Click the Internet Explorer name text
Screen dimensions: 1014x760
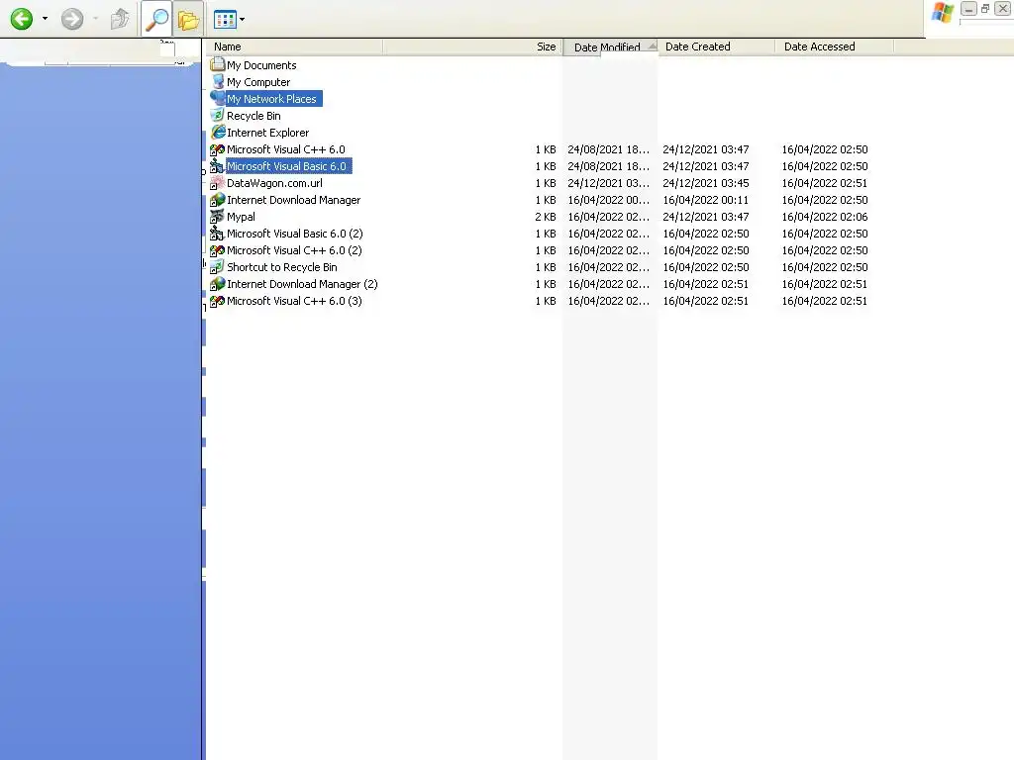click(x=267, y=133)
